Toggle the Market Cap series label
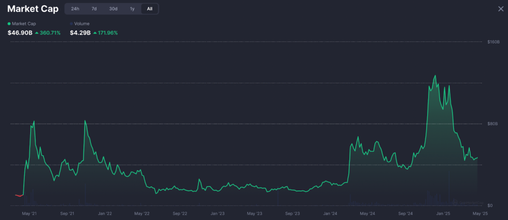This screenshot has width=508, height=220. click(23, 24)
